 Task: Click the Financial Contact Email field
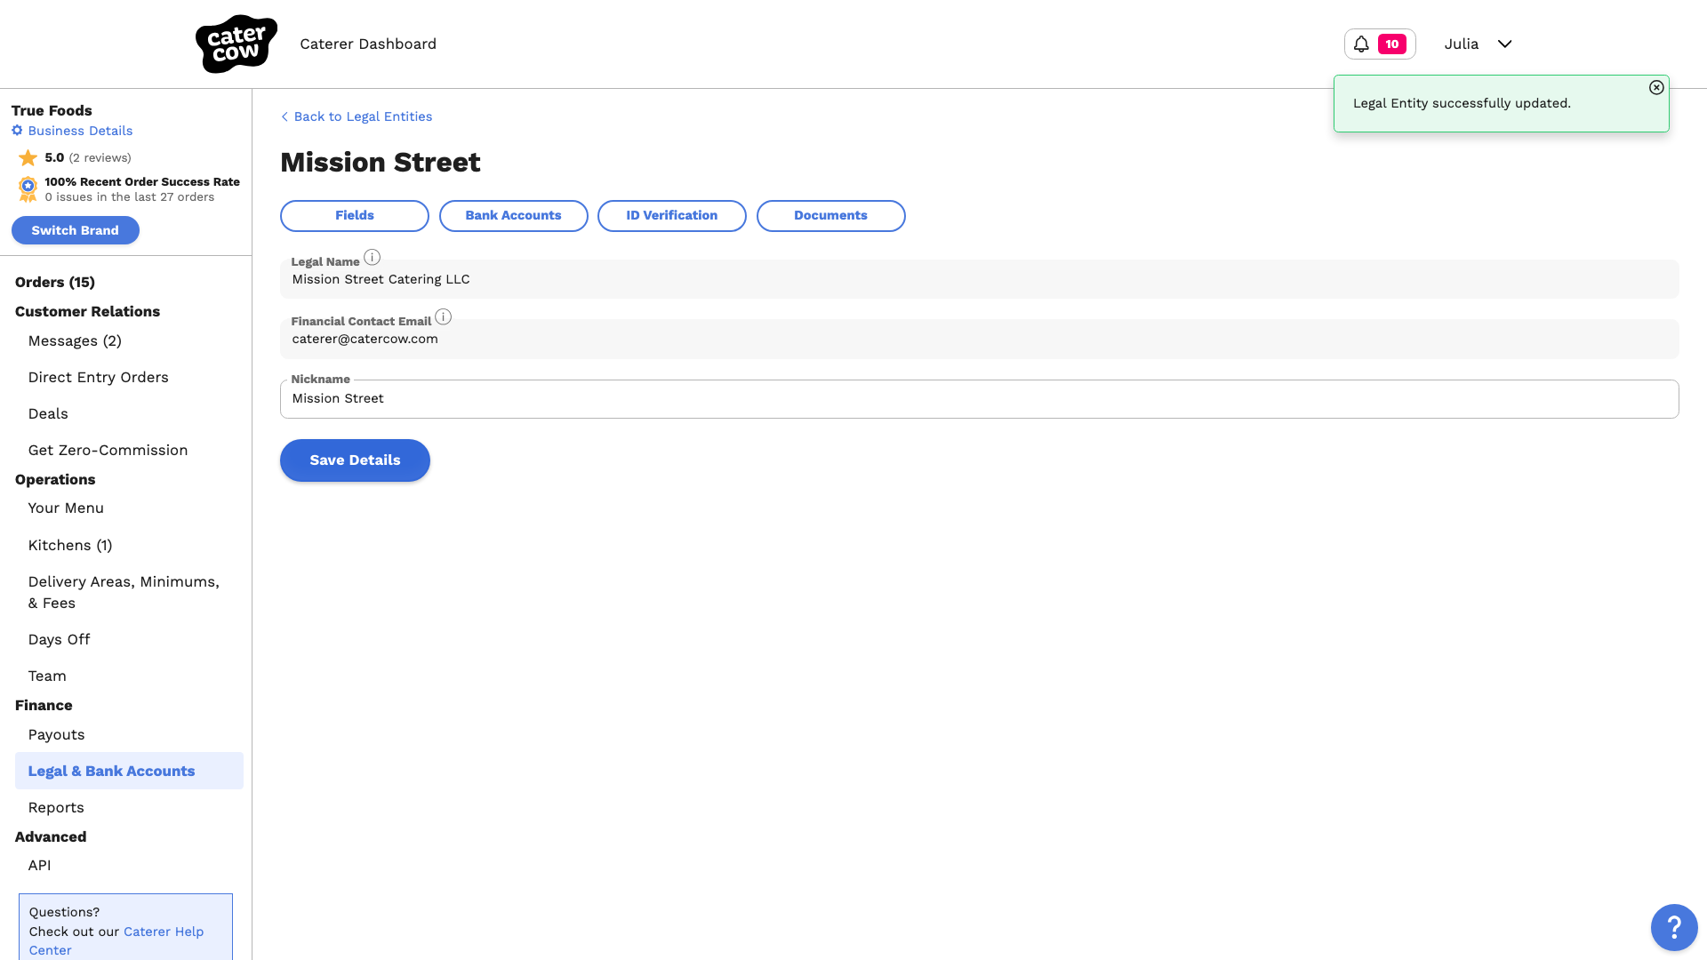coord(979,339)
